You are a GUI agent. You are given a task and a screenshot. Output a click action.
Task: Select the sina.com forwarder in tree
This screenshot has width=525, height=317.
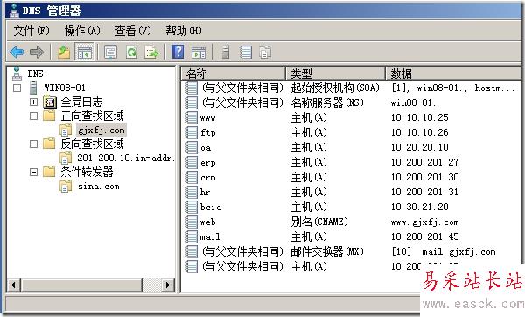pos(98,187)
